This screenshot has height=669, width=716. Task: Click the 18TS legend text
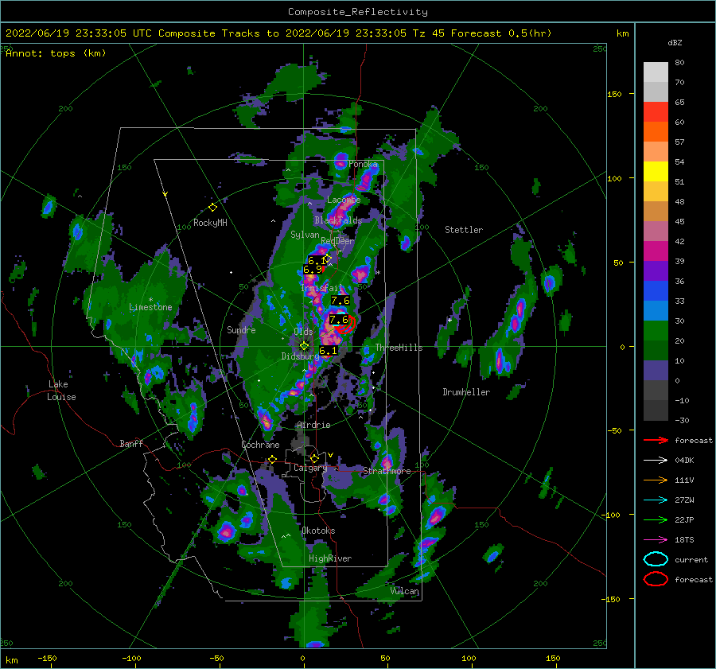[x=684, y=540]
